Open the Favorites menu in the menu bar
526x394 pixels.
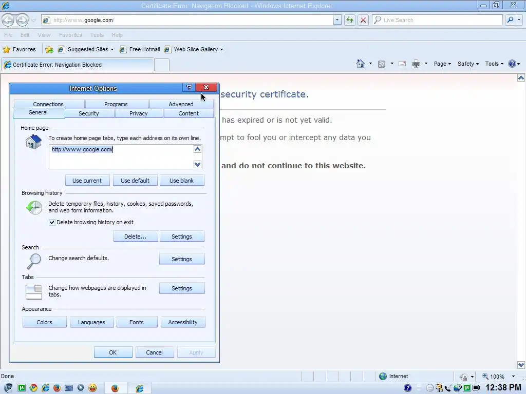tap(70, 35)
